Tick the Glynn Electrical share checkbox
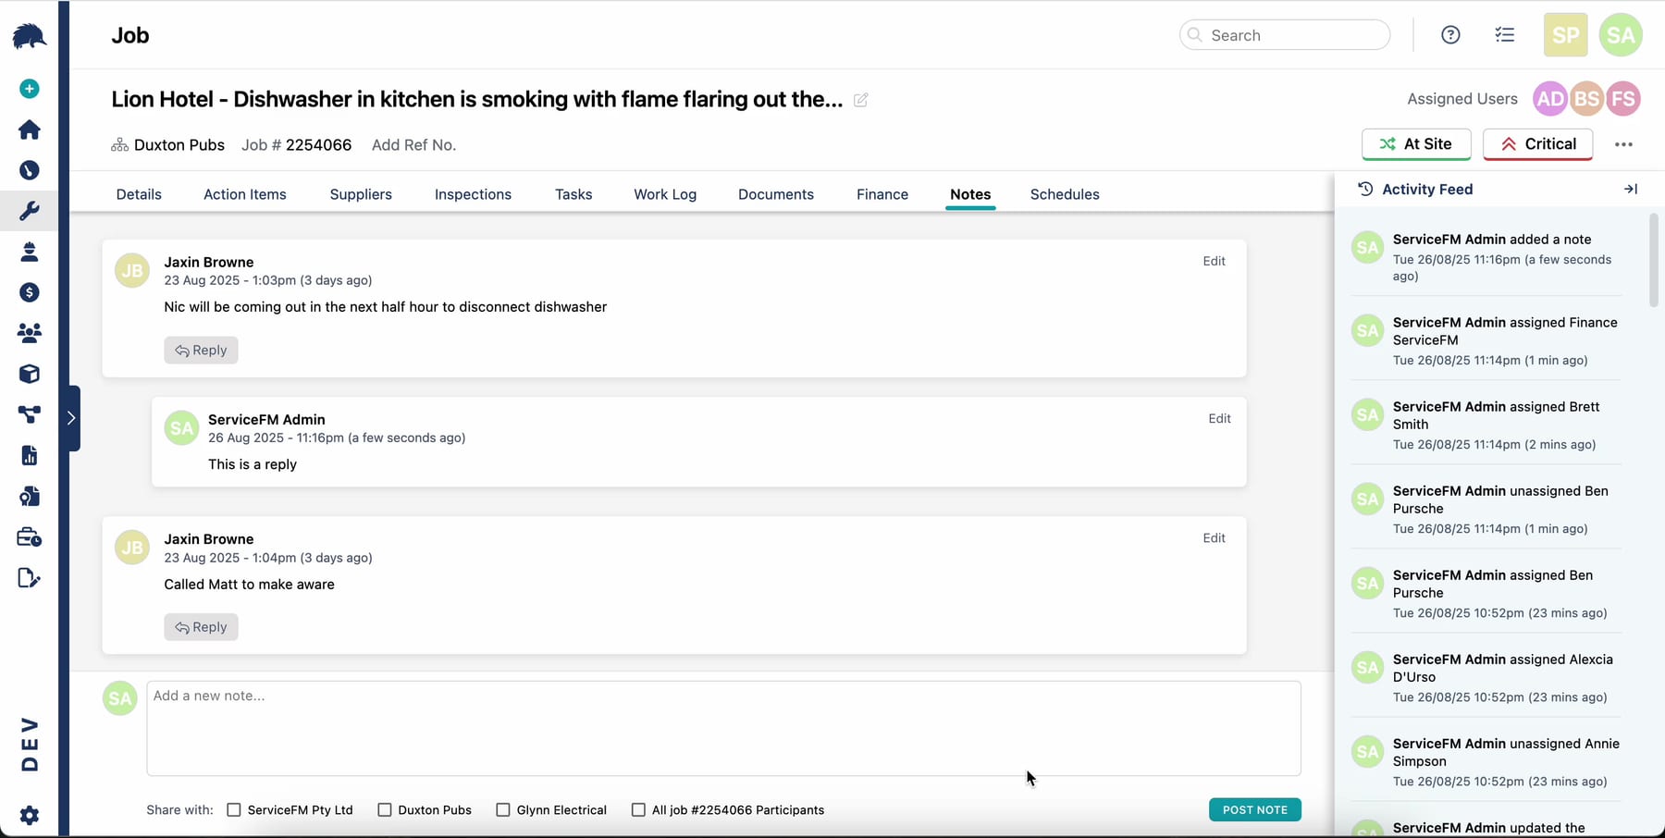This screenshot has width=1665, height=838. [x=503, y=810]
